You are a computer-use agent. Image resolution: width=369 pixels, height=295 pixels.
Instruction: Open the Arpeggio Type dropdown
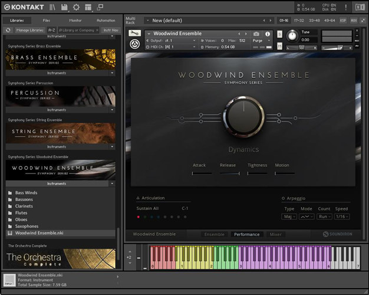[289, 217]
